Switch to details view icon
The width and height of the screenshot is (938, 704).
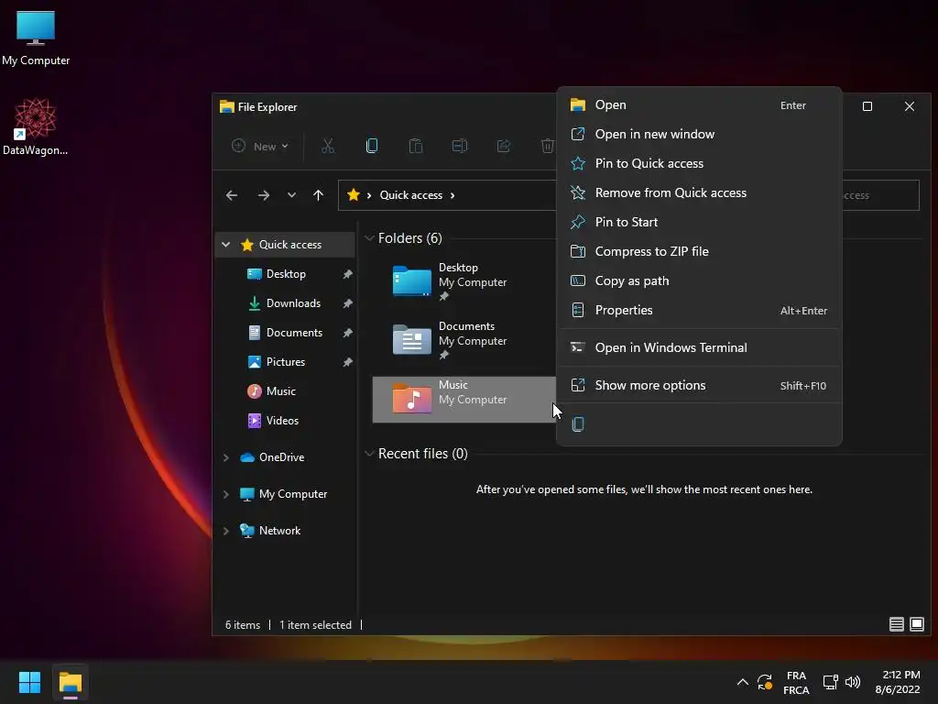(896, 624)
